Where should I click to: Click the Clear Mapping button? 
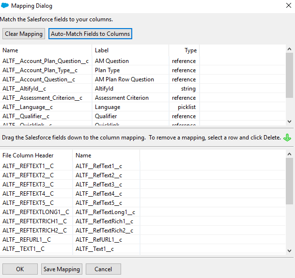pos(24,34)
